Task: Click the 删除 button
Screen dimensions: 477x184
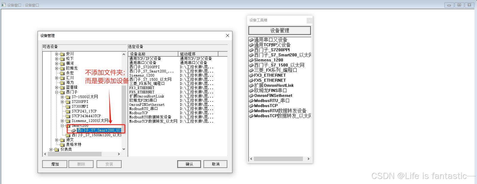Action: click(x=81, y=164)
